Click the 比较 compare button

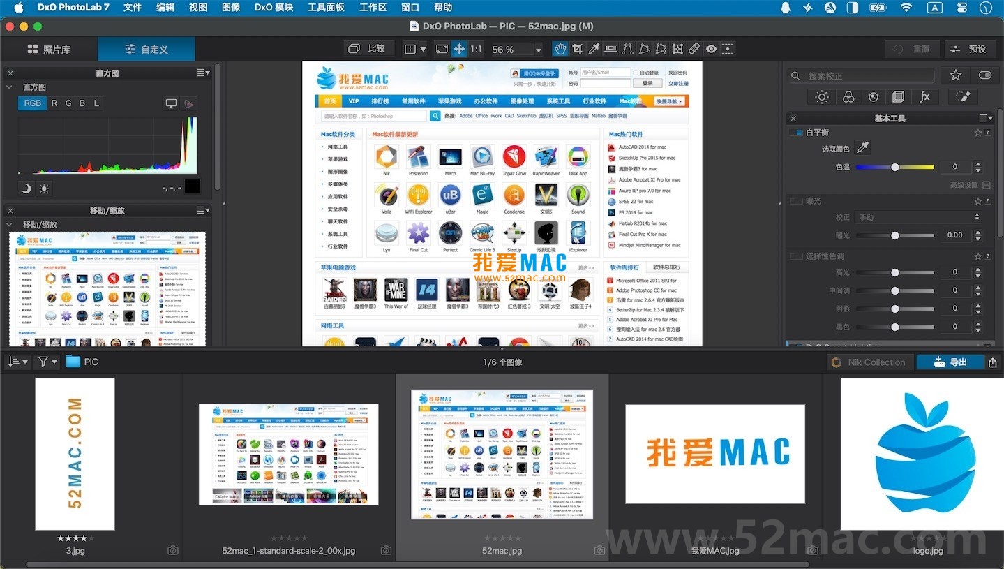pyautogui.click(x=368, y=49)
